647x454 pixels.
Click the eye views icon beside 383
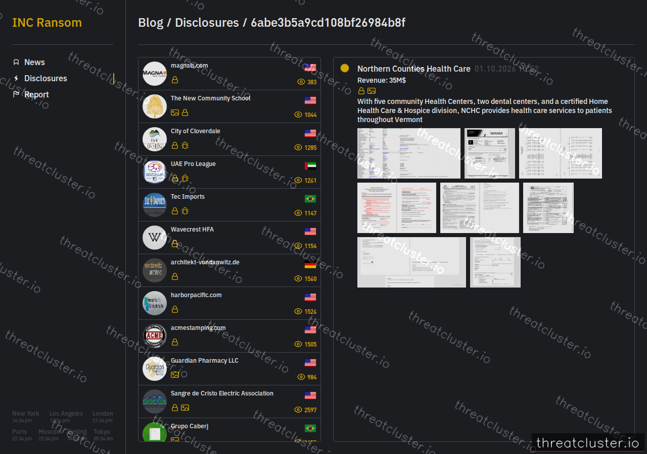click(x=301, y=82)
